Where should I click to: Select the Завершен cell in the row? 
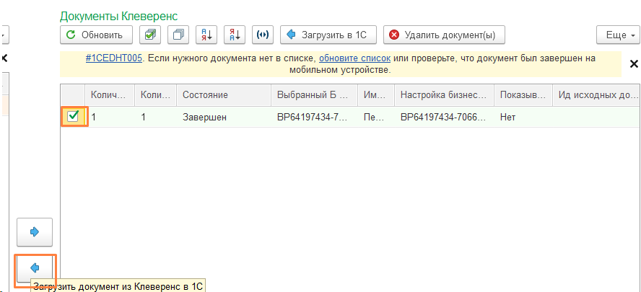pos(204,117)
